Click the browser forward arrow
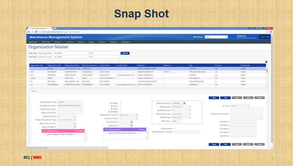The width and height of the screenshot is (293, 166). 32,32
